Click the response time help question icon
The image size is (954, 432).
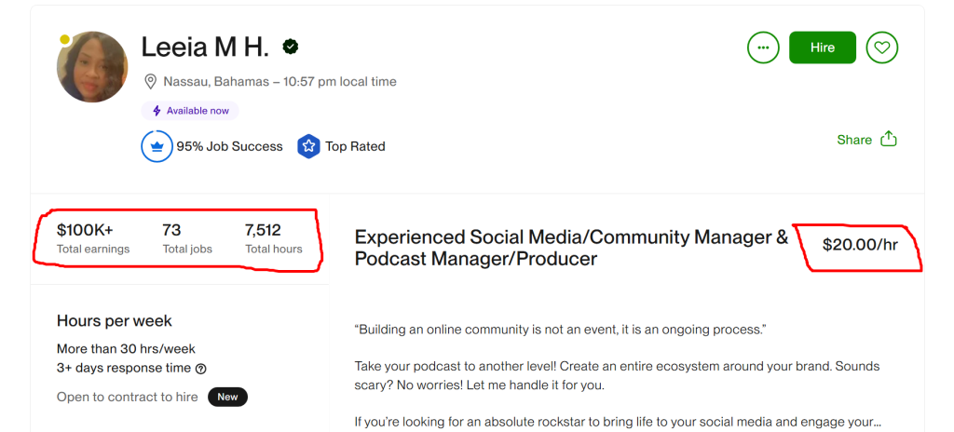coord(200,369)
